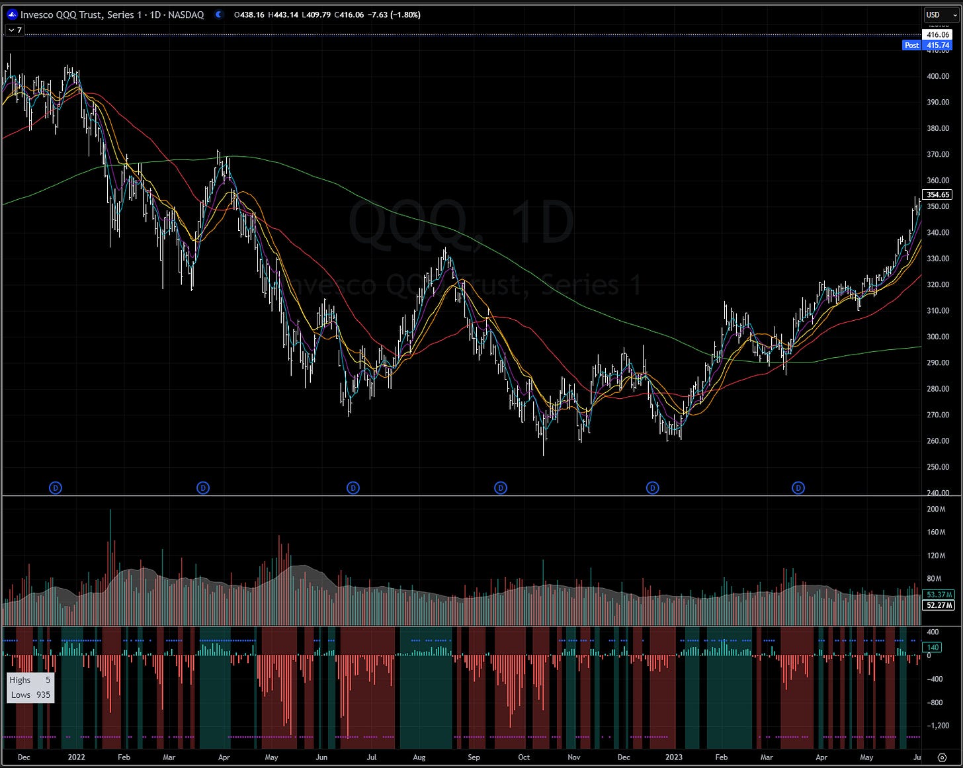Click dividend marker between Sep and Oct
963x768 pixels.
(501, 488)
